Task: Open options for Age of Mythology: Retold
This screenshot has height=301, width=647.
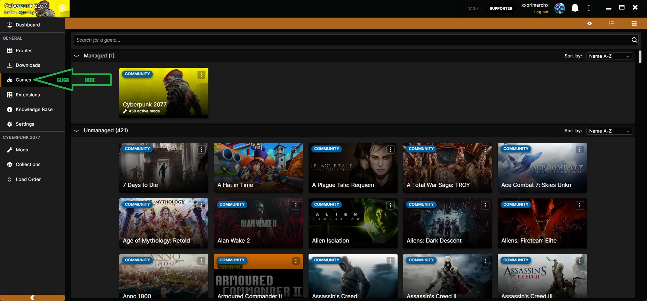Action: 201,205
